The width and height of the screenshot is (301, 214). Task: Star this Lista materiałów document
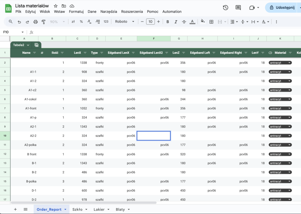pyautogui.click(x=56, y=6)
